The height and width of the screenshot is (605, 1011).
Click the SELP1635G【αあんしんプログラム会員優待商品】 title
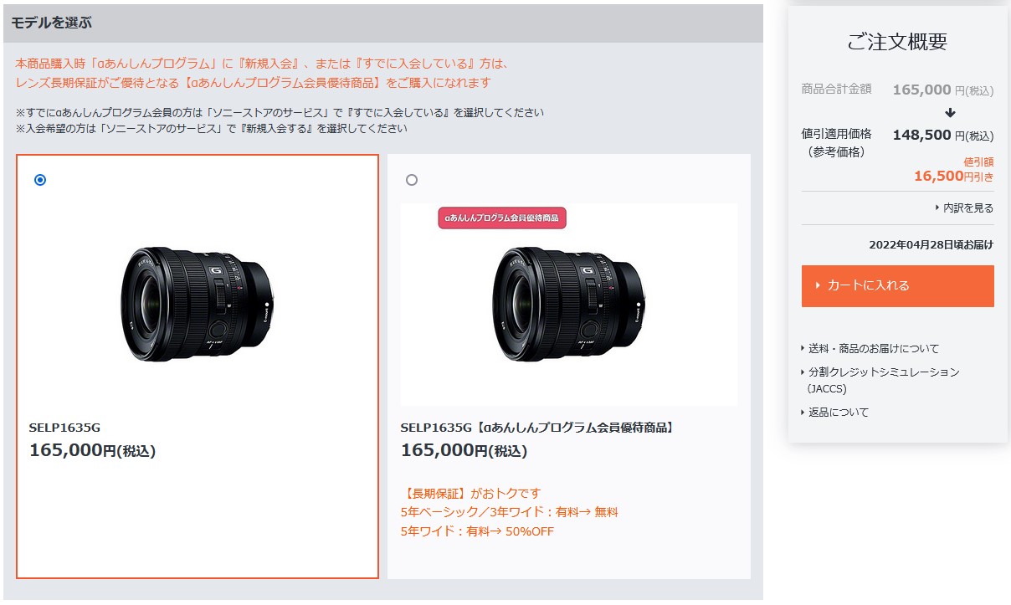click(537, 428)
